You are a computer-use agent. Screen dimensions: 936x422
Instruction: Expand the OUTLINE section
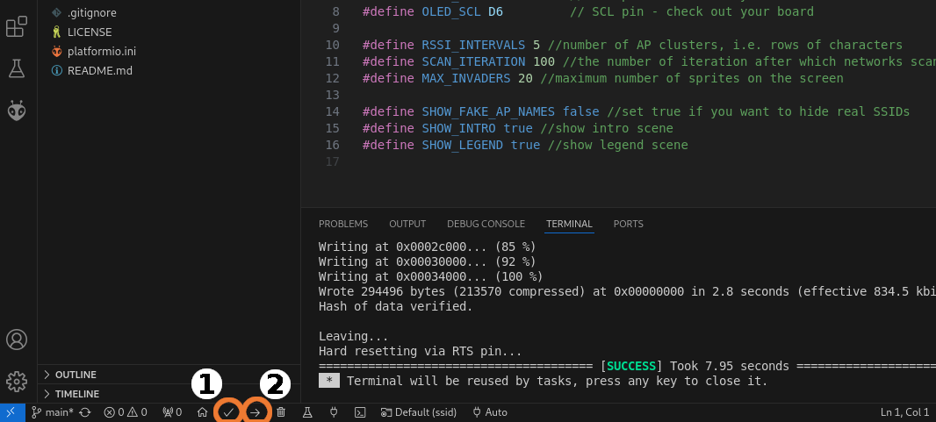tap(76, 375)
